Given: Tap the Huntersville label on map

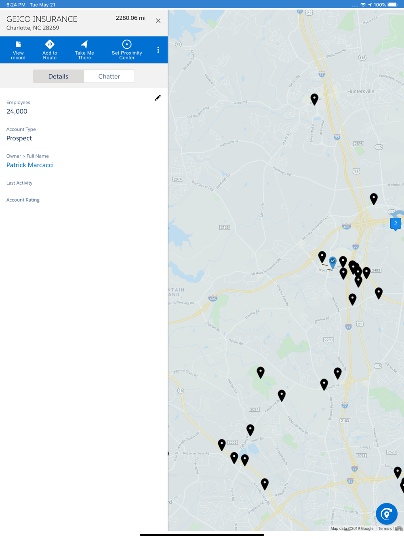Looking at the screenshot, I should pyautogui.click(x=361, y=92).
